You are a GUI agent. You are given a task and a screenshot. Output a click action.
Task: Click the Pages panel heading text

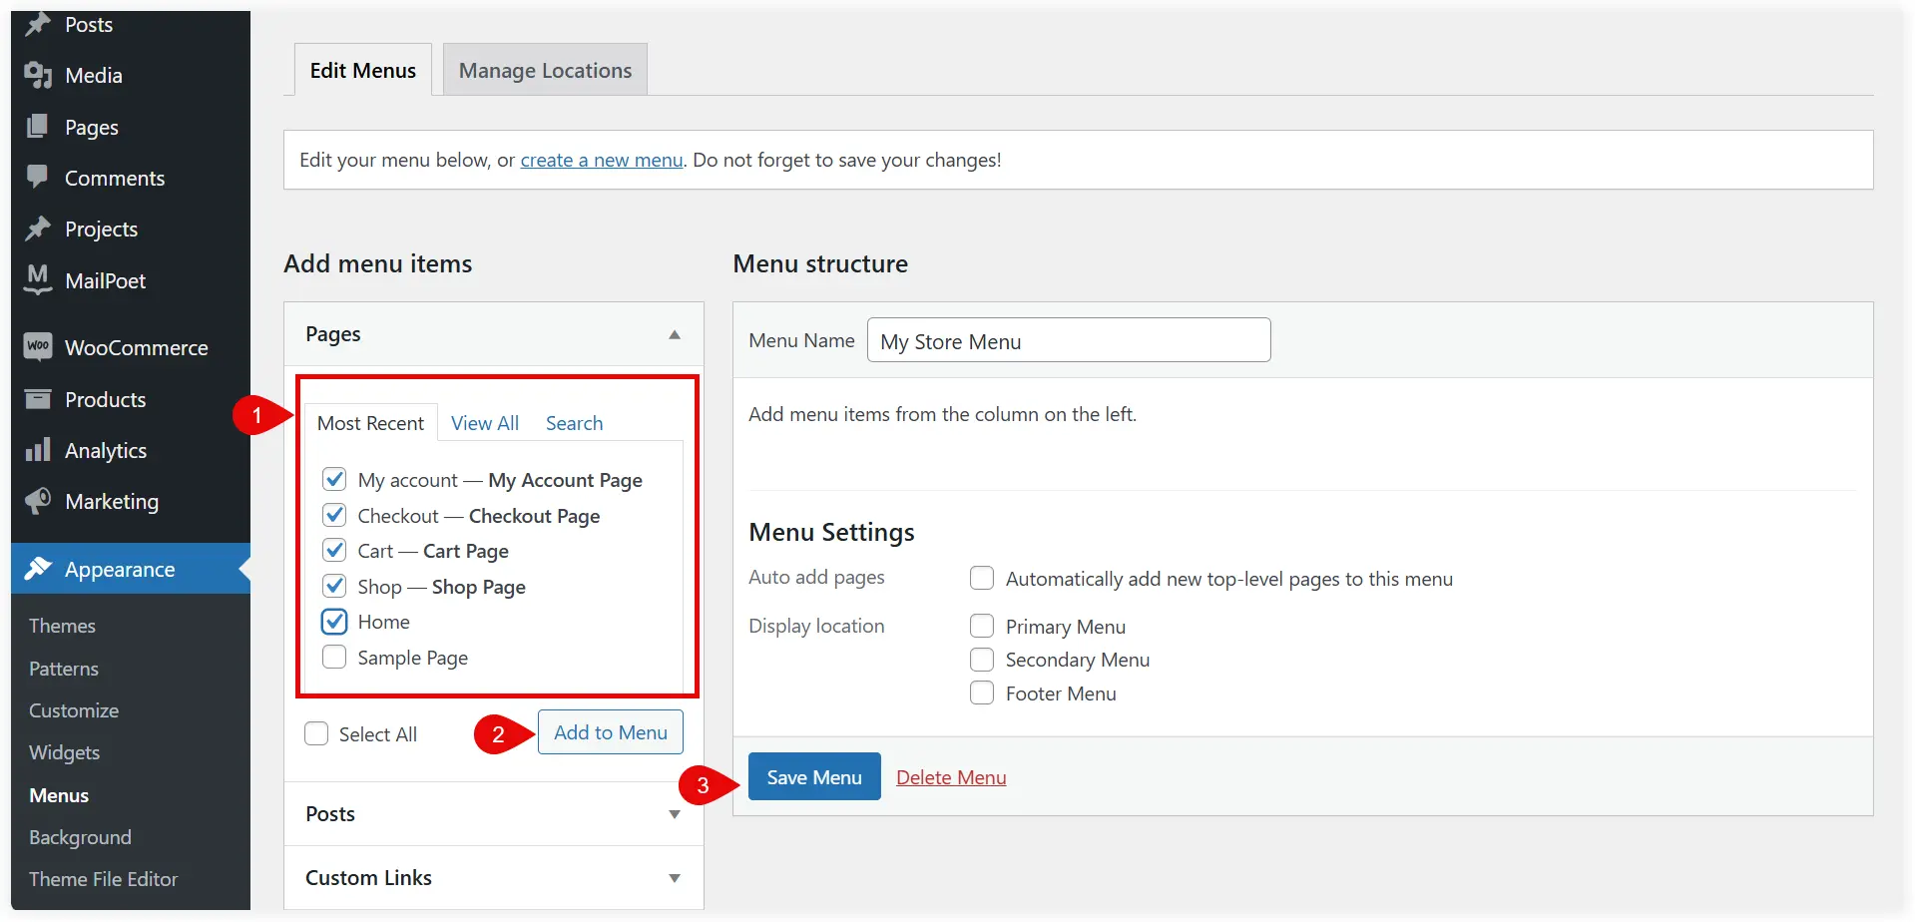point(333,334)
